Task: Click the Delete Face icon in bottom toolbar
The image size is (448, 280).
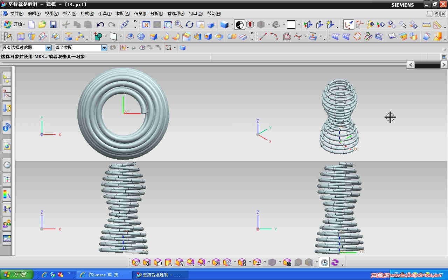Action: (x=216, y=262)
